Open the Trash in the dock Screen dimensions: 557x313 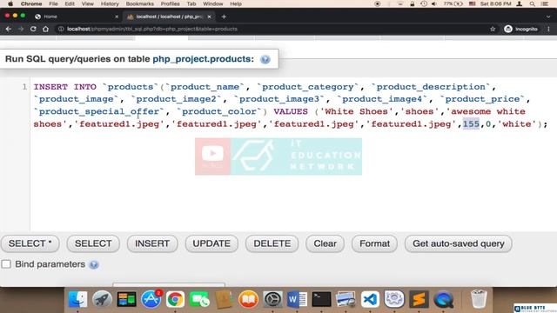point(479,299)
